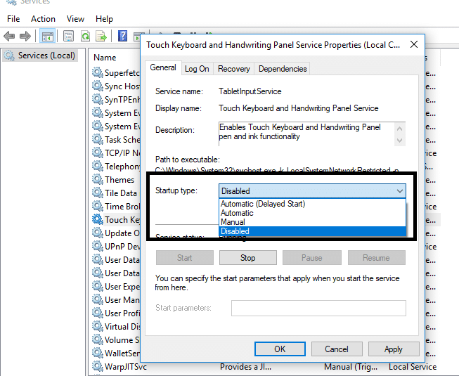
Task: Click the Apply button
Action: [393, 349]
